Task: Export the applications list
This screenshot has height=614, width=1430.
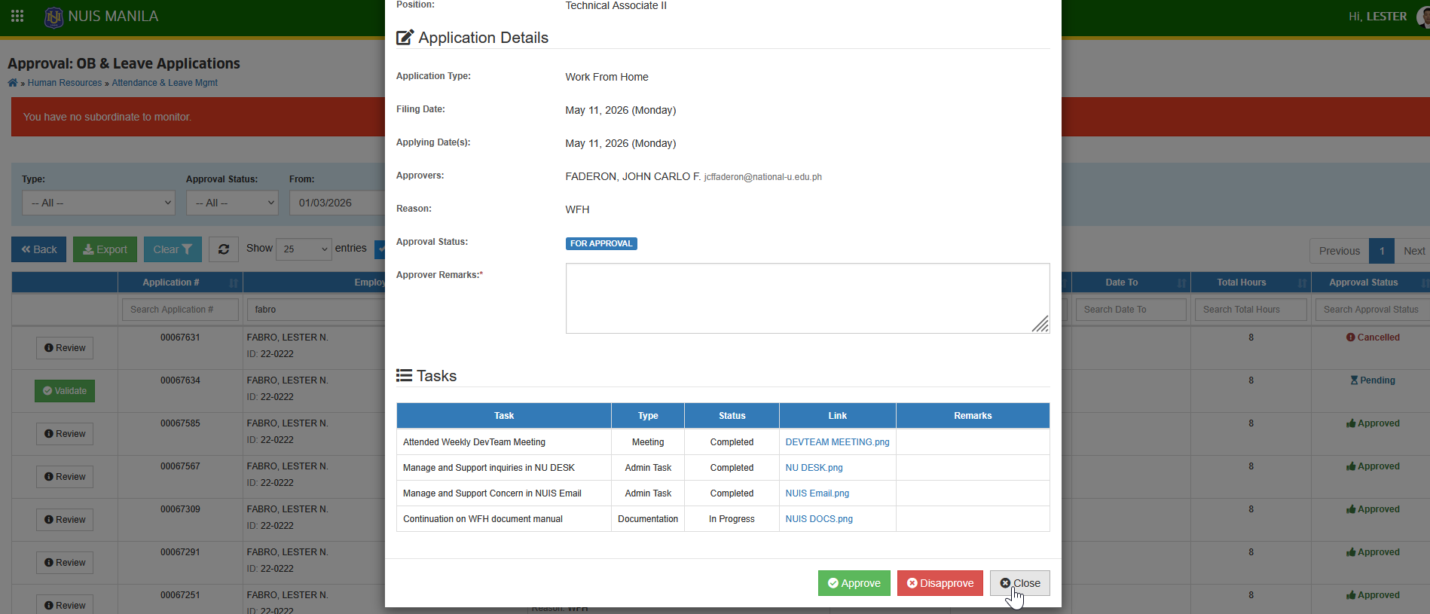Action: 105,249
